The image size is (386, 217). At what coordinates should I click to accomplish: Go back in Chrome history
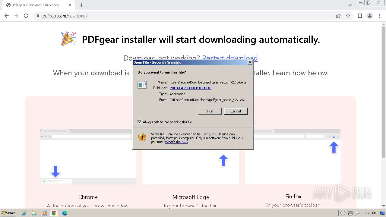7,16
